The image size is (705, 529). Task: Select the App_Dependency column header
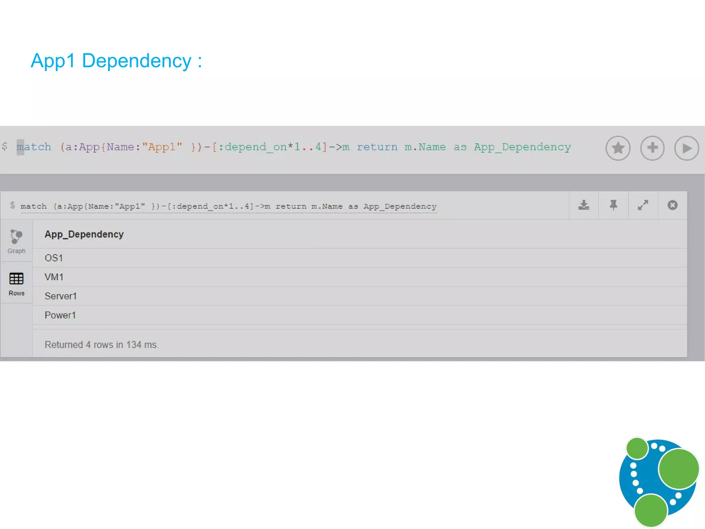tap(84, 234)
